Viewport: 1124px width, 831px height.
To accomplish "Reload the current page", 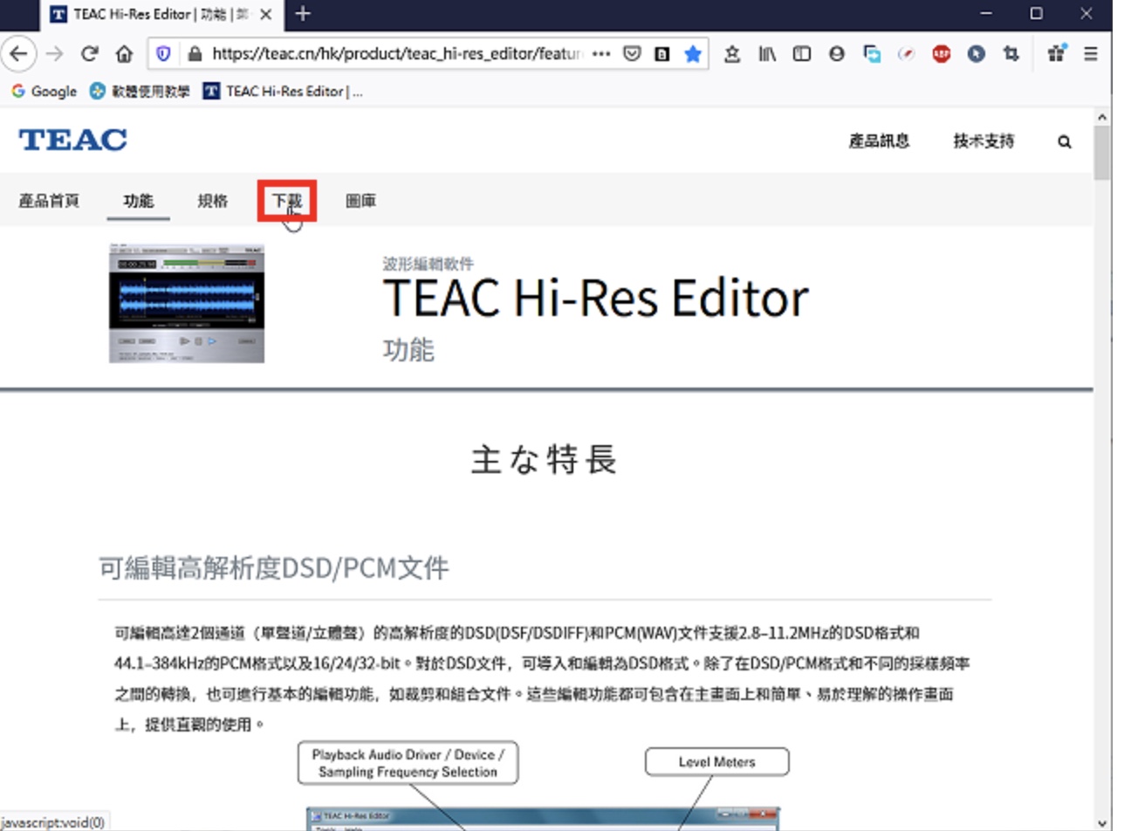I will point(89,54).
